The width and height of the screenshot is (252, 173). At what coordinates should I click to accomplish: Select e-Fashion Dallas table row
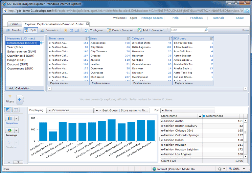202,140
